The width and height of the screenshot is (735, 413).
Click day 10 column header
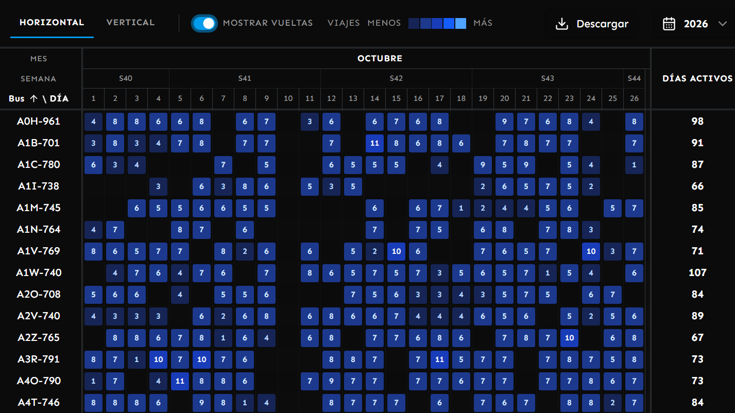coord(288,98)
